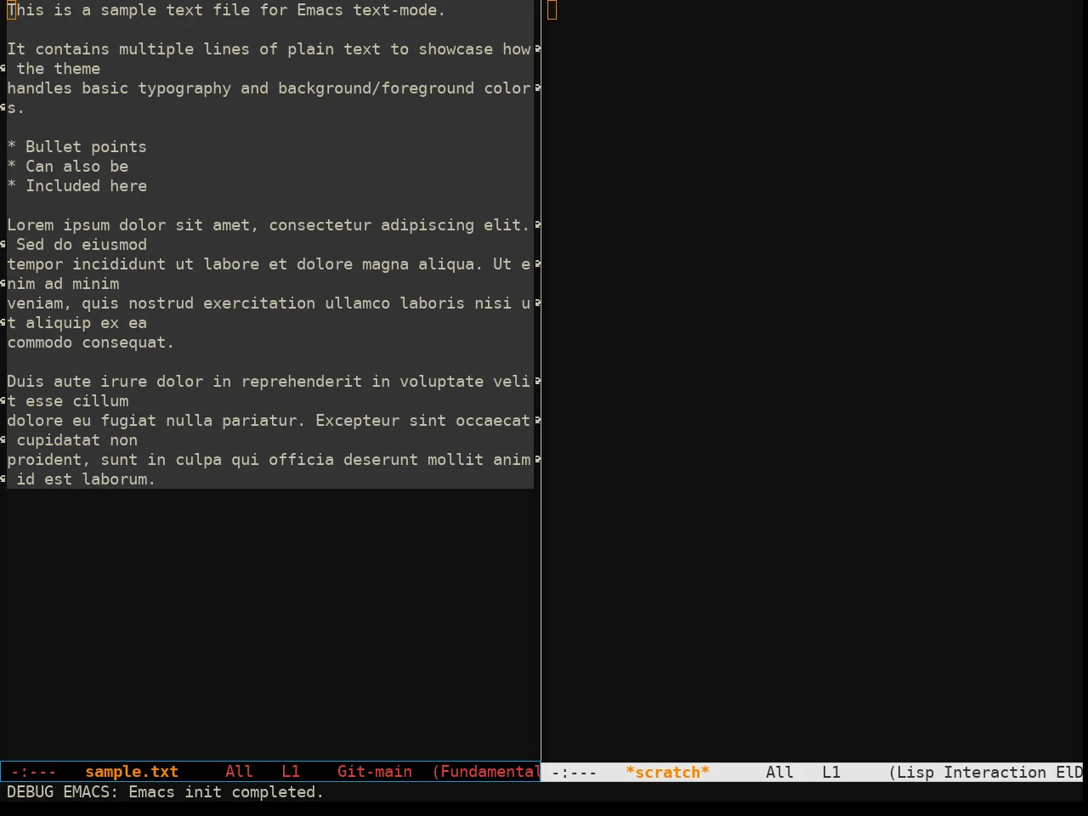Viewport: 1088px width, 816px height.
Task: Click the 'veniam, quis nostrud exercitation' line
Action: [x=269, y=303]
